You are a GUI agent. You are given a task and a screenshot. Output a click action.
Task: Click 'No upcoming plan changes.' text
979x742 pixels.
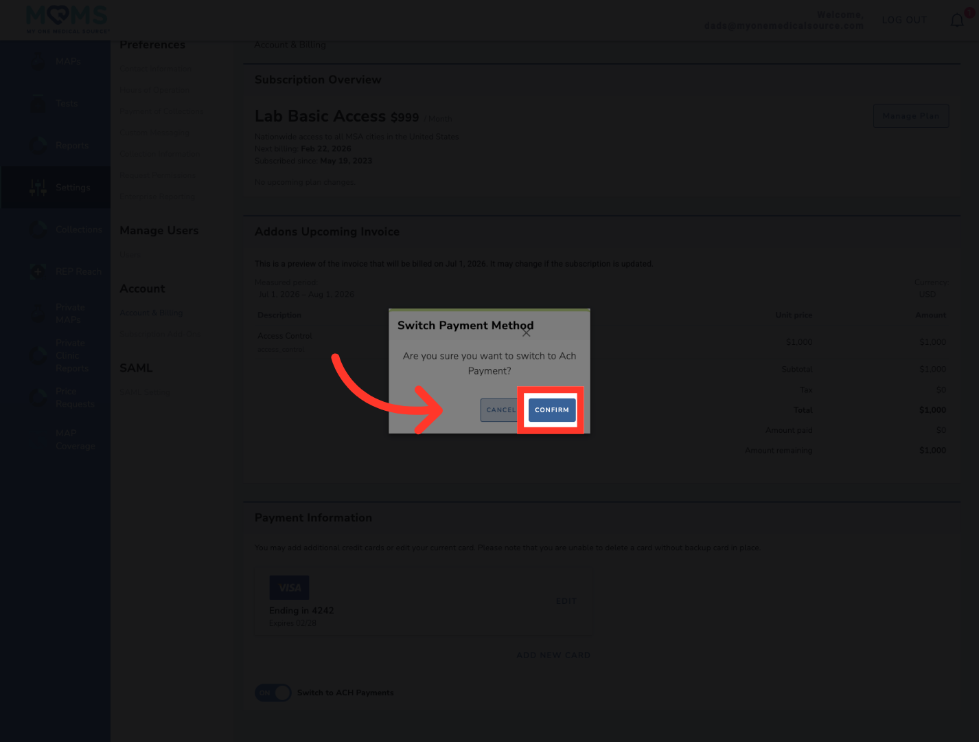click(306, 182)
